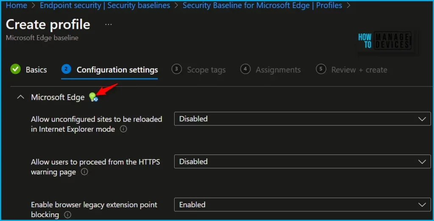This screenshot has height=221, width=434.
Task: Collapse the Microsoft Edge section
Action: tap(20, 97)
